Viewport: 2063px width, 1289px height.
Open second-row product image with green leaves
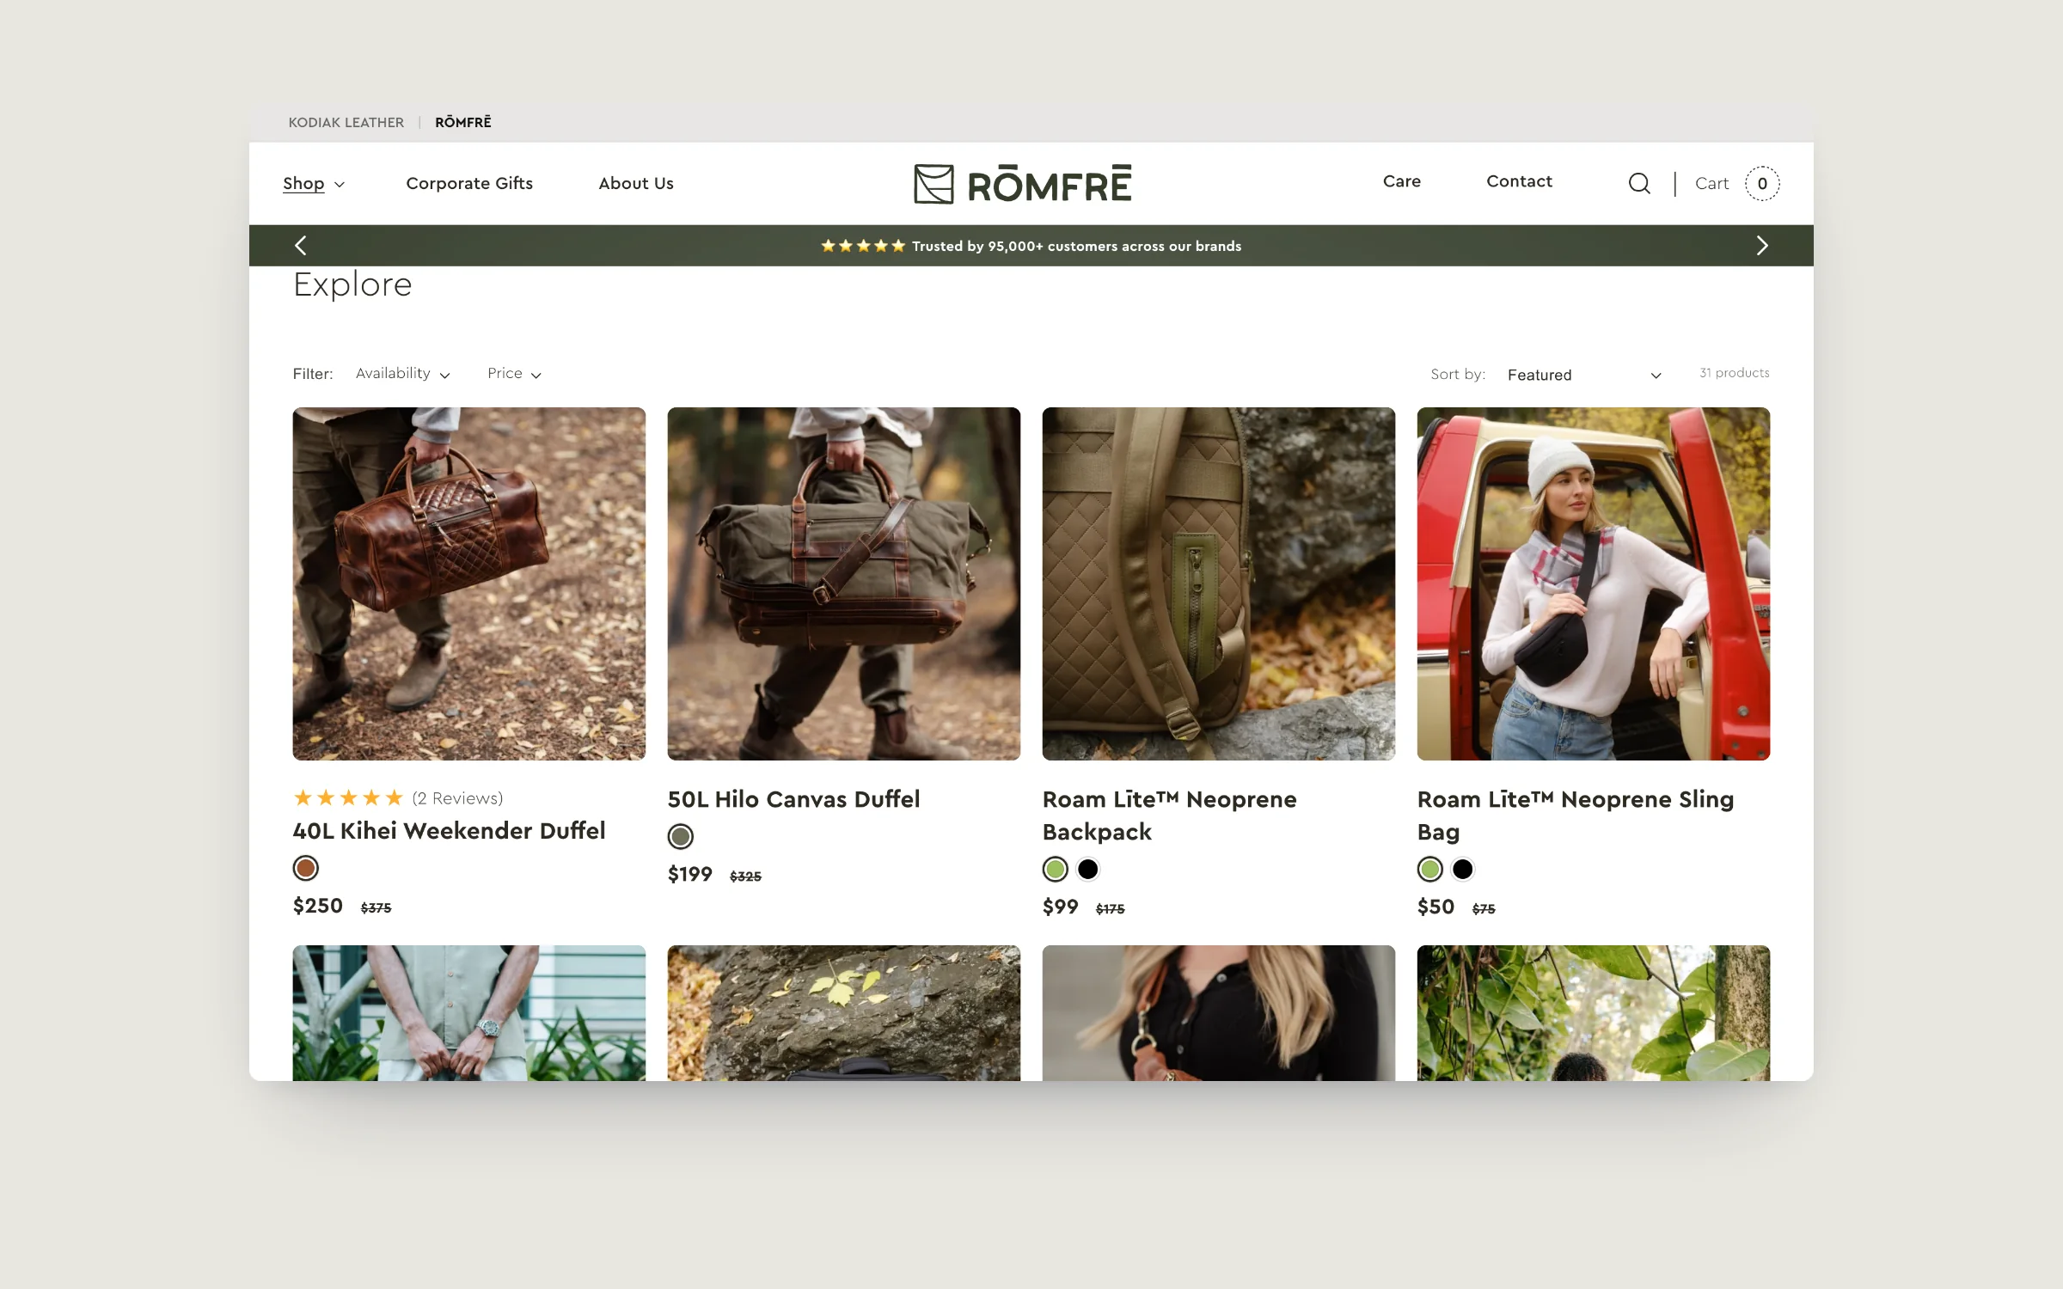(1593, 1013)
